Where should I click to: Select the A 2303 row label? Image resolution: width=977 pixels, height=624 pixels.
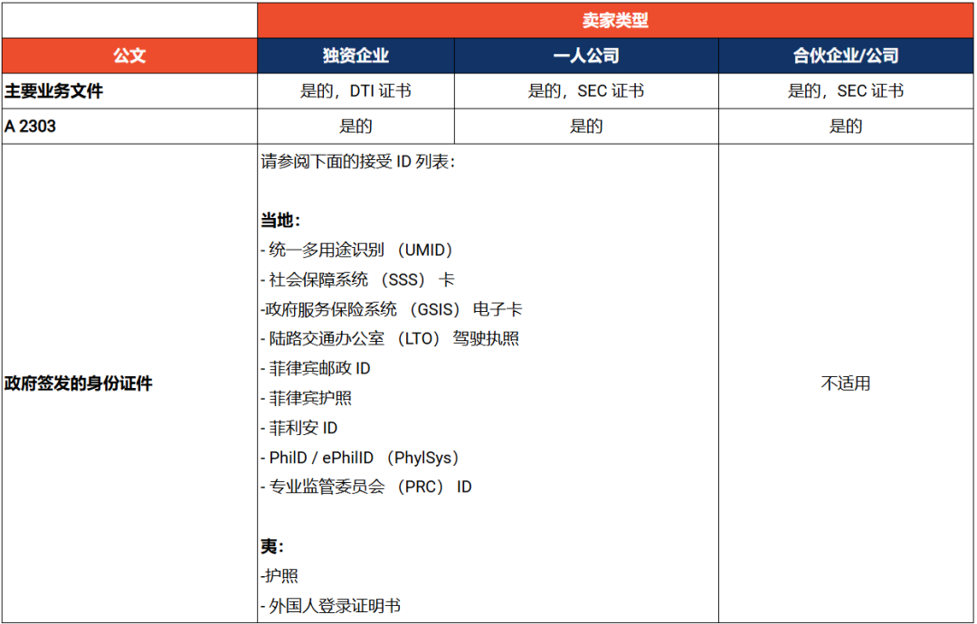[27, 126]
